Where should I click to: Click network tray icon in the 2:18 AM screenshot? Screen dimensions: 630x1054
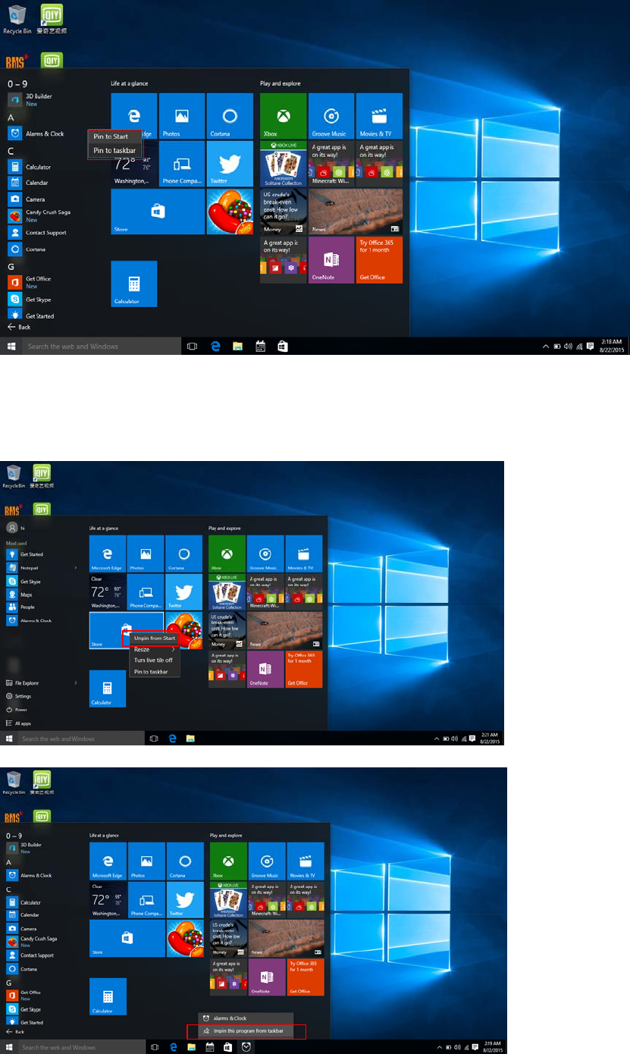tap(579, 347)
